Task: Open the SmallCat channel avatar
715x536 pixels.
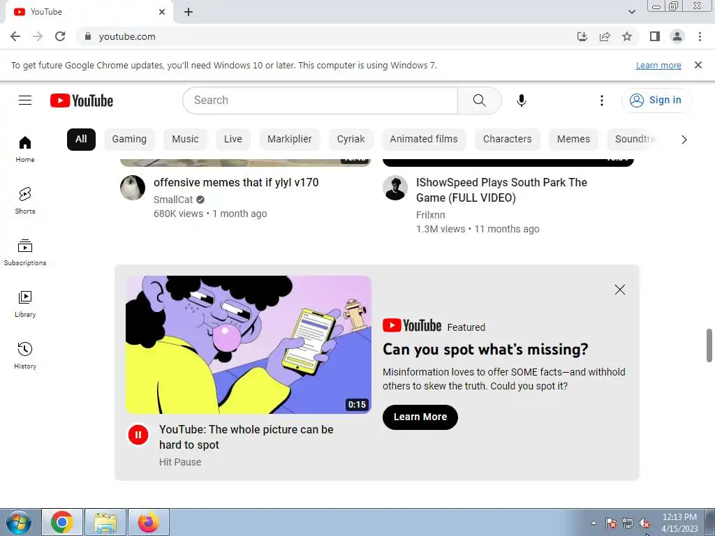Action: (133, 187)
